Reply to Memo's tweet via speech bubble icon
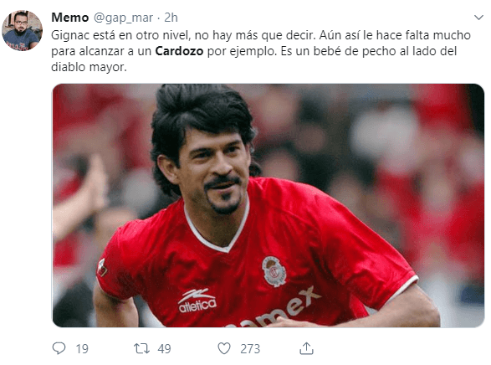The image size is (491, 365). 59,348
